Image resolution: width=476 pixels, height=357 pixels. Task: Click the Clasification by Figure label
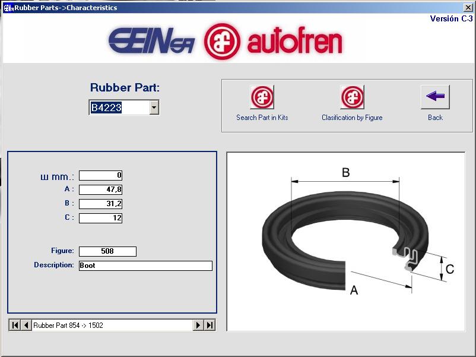click(x=352, y=118)
